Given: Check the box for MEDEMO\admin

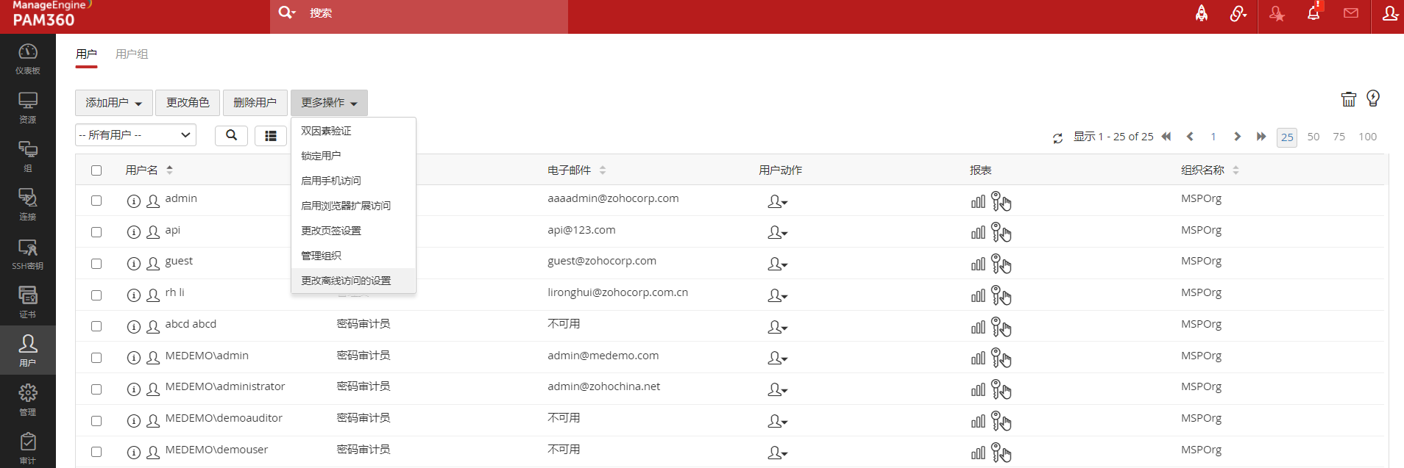Looking at the screenshot, I should [96, 358].
